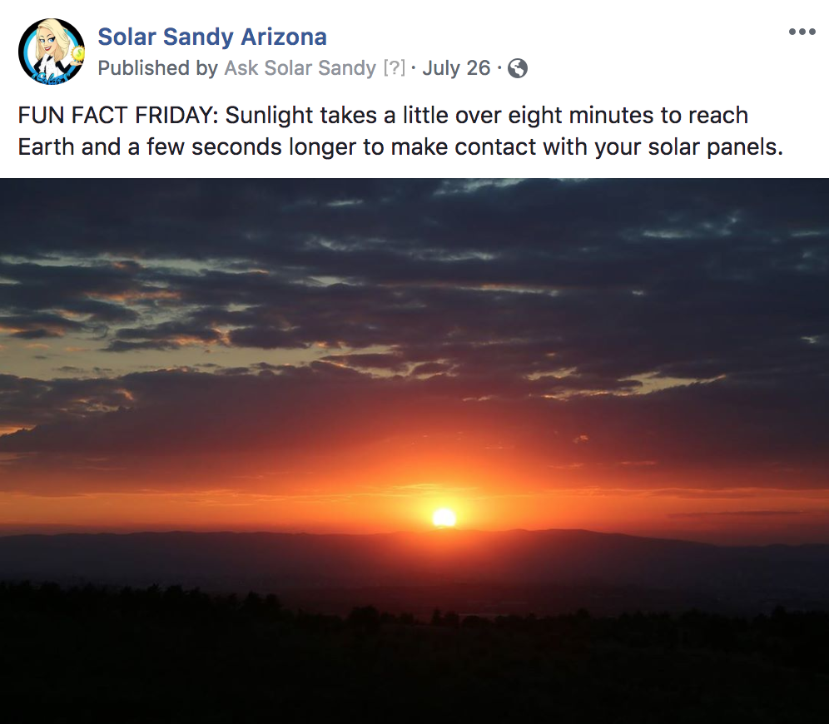Open the three-dot post options menu
Viewport: 829px width, 724px height.
pos(802,32)
